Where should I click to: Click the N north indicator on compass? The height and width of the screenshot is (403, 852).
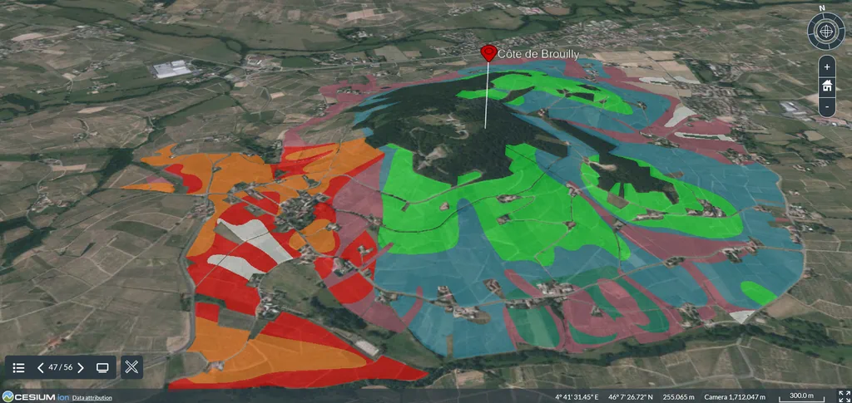point(822,7)
